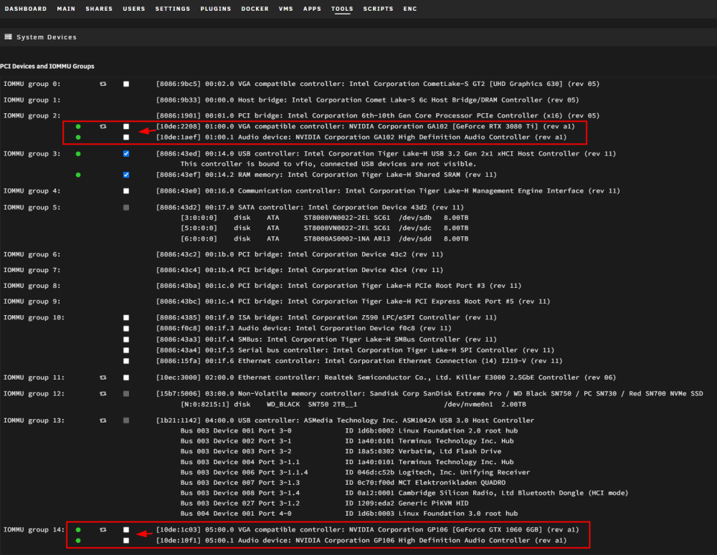Open the VMs page
The width and height of the screenshot is (717, 555).
click(286, 9)
